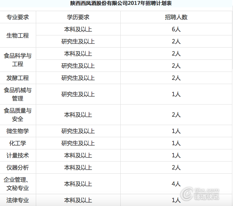Select 本科及以上 in the 食品质量与安全 row
The height and width of the screenshot is (206, 233).
pos(78,115)
